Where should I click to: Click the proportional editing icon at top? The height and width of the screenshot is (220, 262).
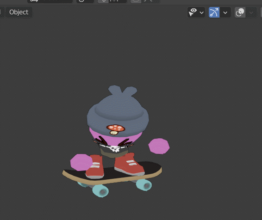pyautogui.click(x=136, y=1)
